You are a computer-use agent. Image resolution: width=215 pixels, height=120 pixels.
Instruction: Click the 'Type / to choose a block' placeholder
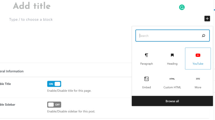(x=31, y=19)
